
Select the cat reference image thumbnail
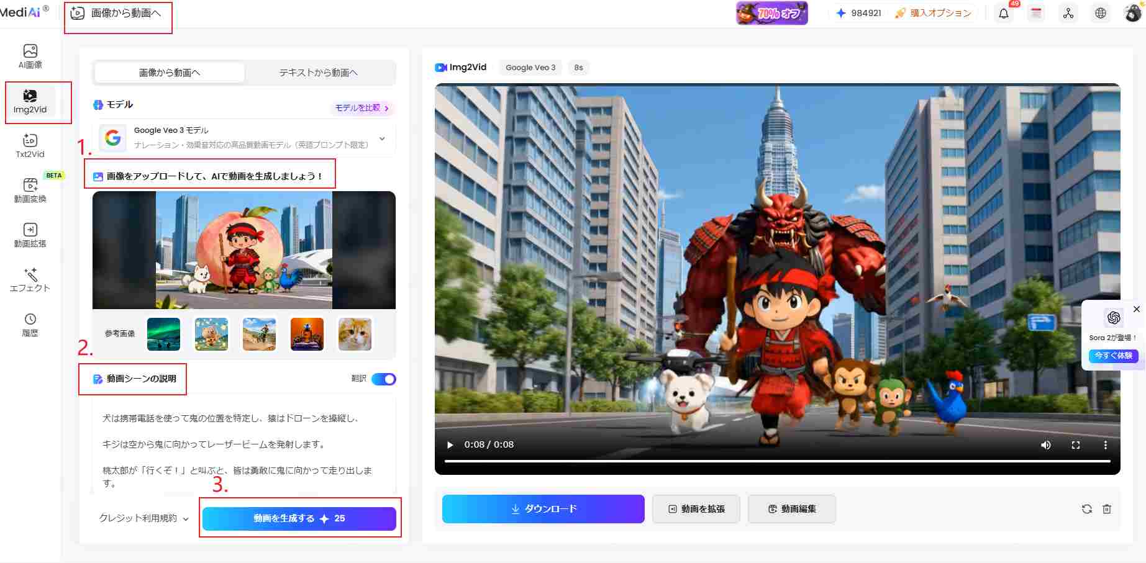354,334
